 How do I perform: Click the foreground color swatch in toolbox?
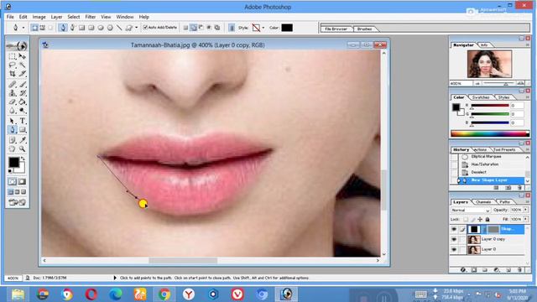[x=14, y=162]
